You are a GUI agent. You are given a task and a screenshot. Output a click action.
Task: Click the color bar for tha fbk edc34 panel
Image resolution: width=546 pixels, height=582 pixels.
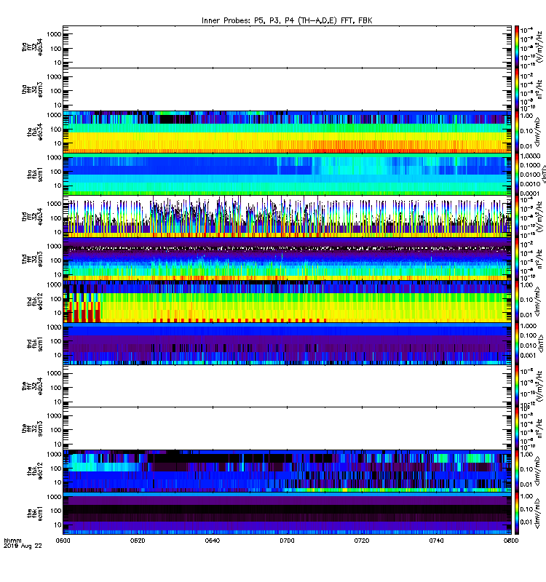point(517,132)
